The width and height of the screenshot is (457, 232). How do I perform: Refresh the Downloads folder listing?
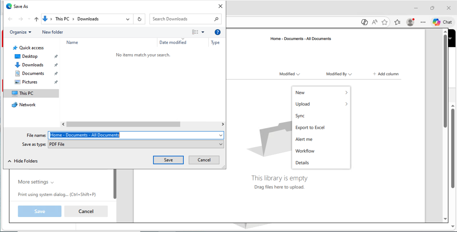139,19
